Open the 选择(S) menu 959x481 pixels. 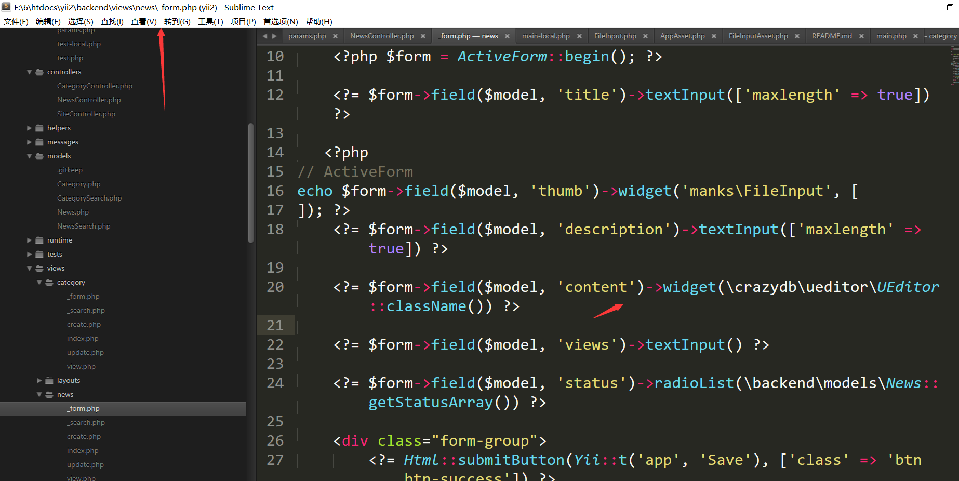pyautogui.click(x=81, y=21)
